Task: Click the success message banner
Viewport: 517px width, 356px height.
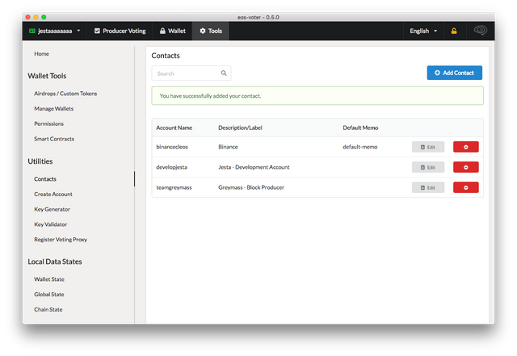Action: 317,96
